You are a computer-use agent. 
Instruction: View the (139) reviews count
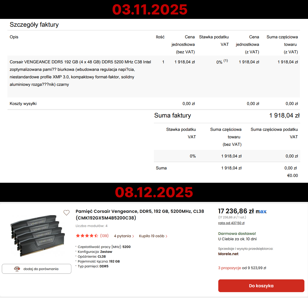coord(104,236)
